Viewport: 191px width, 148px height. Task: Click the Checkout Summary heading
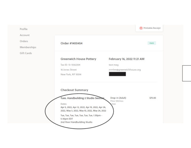click(74, 90)
